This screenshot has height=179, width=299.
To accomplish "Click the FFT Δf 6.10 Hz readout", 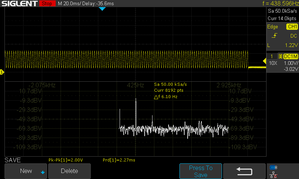I will point(166,97).
